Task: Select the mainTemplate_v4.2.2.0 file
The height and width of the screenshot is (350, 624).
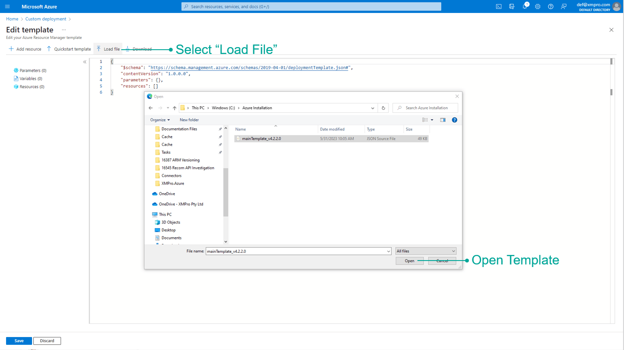Action: click(x=331, y=139)
